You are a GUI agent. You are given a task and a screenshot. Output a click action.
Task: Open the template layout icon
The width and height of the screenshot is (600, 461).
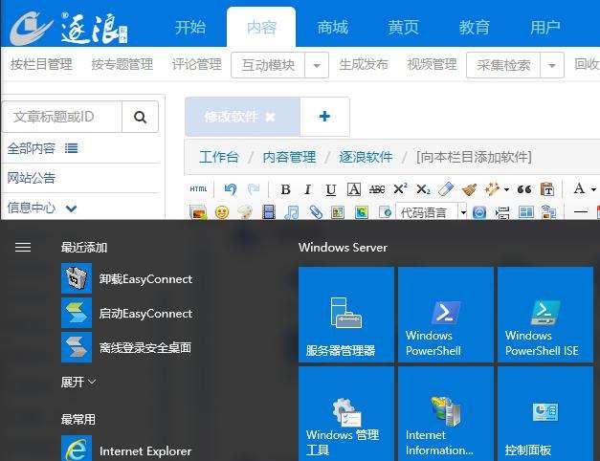tap(525, 212)
